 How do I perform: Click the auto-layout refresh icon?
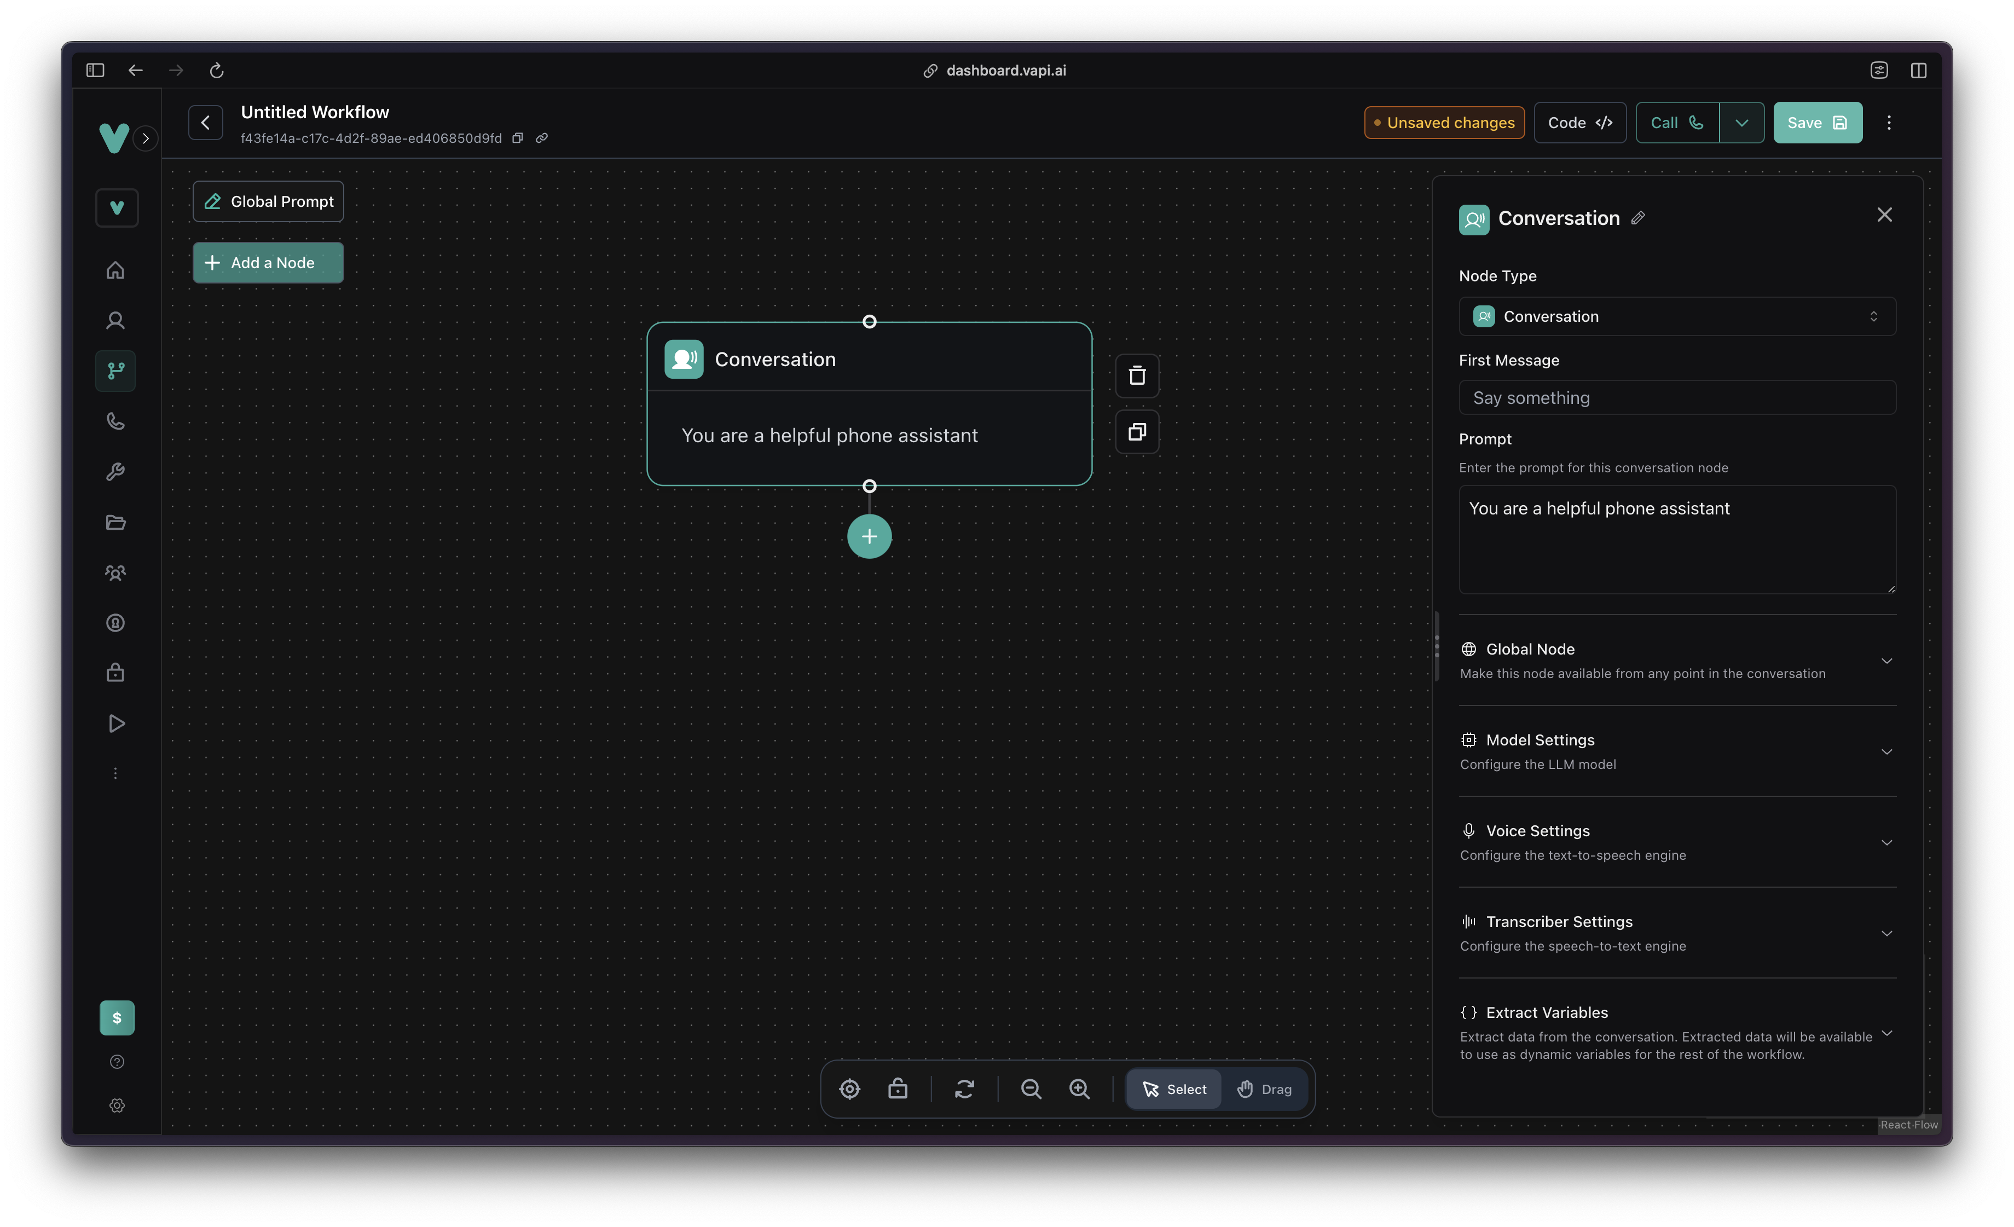[964, 1089]
